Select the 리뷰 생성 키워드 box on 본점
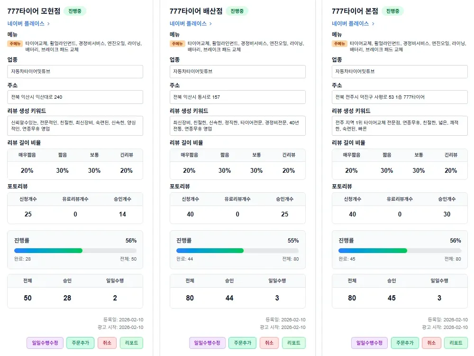The width and height of the screenshot is (474, 356). click(400, 125)
